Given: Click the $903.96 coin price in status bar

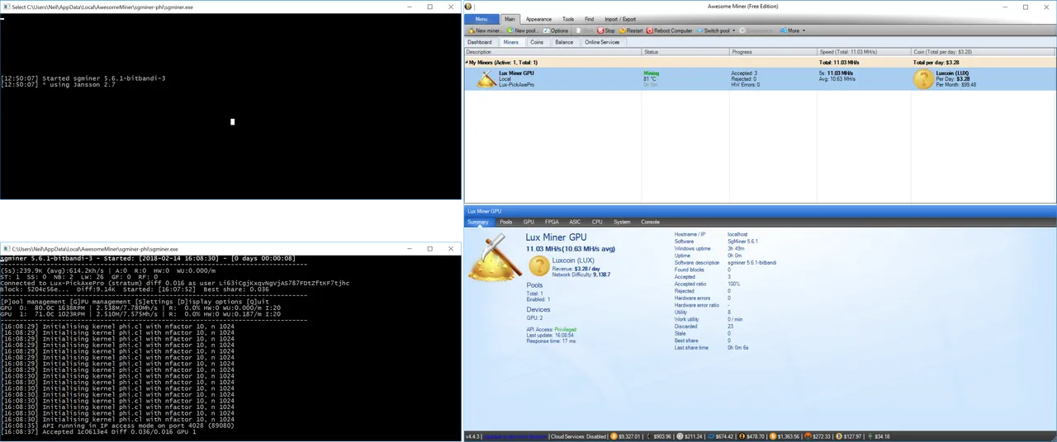Looking at the screenshot, I should (661, 436).
